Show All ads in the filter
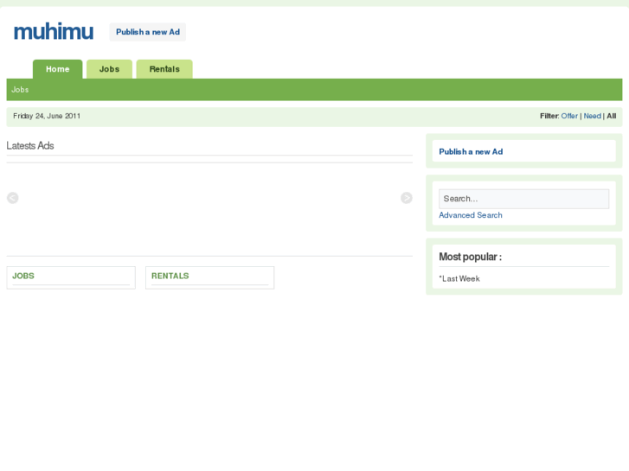Screen dimensions: 629x471 pyautogui.click(x=612, y=116)
